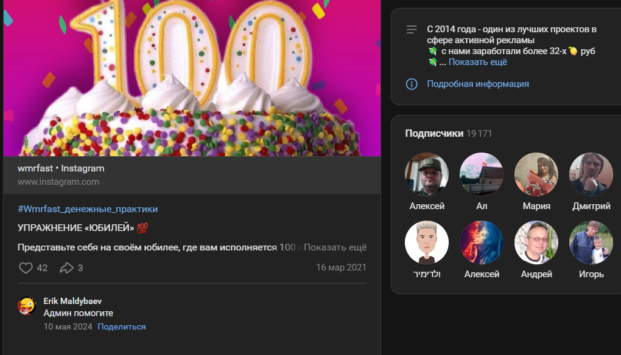Expand post text via «Показать ещё»

[335, 247]
